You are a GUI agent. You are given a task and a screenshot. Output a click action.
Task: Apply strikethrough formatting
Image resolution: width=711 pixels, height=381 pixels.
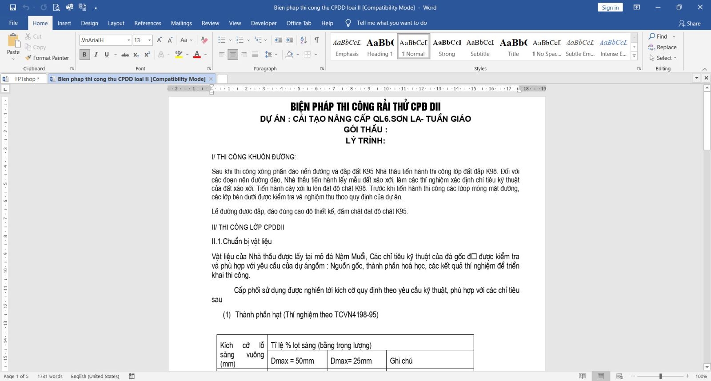coord(125,55)
